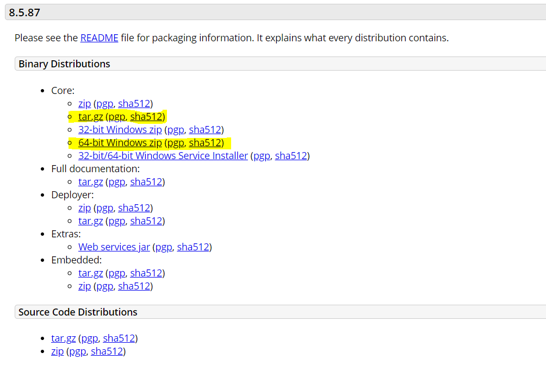This screenshot has height=384, width=546.
Task: Download Deployer zip
Action: [x=85, y=208]
